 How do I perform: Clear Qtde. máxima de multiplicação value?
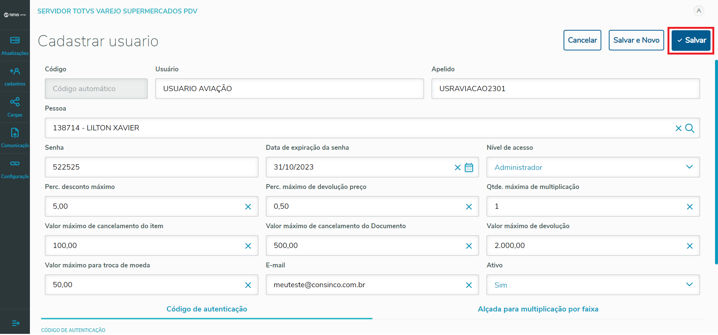(x=690, y=207)
